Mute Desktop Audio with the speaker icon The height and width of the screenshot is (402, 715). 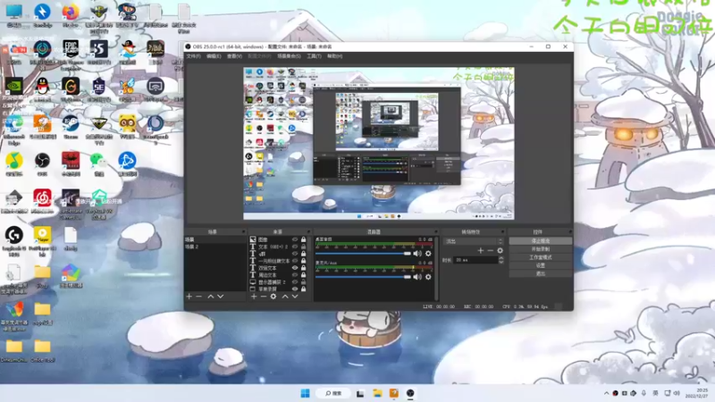pos(417,254)
